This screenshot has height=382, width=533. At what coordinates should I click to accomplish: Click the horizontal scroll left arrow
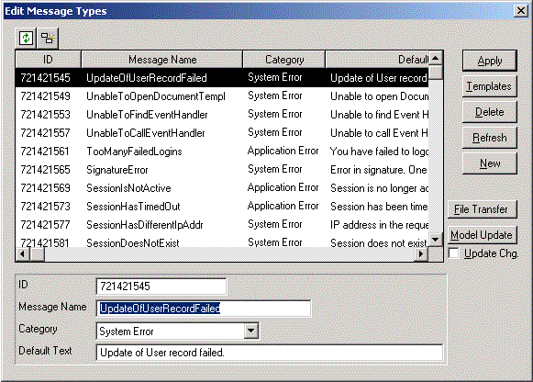point(22,254)
